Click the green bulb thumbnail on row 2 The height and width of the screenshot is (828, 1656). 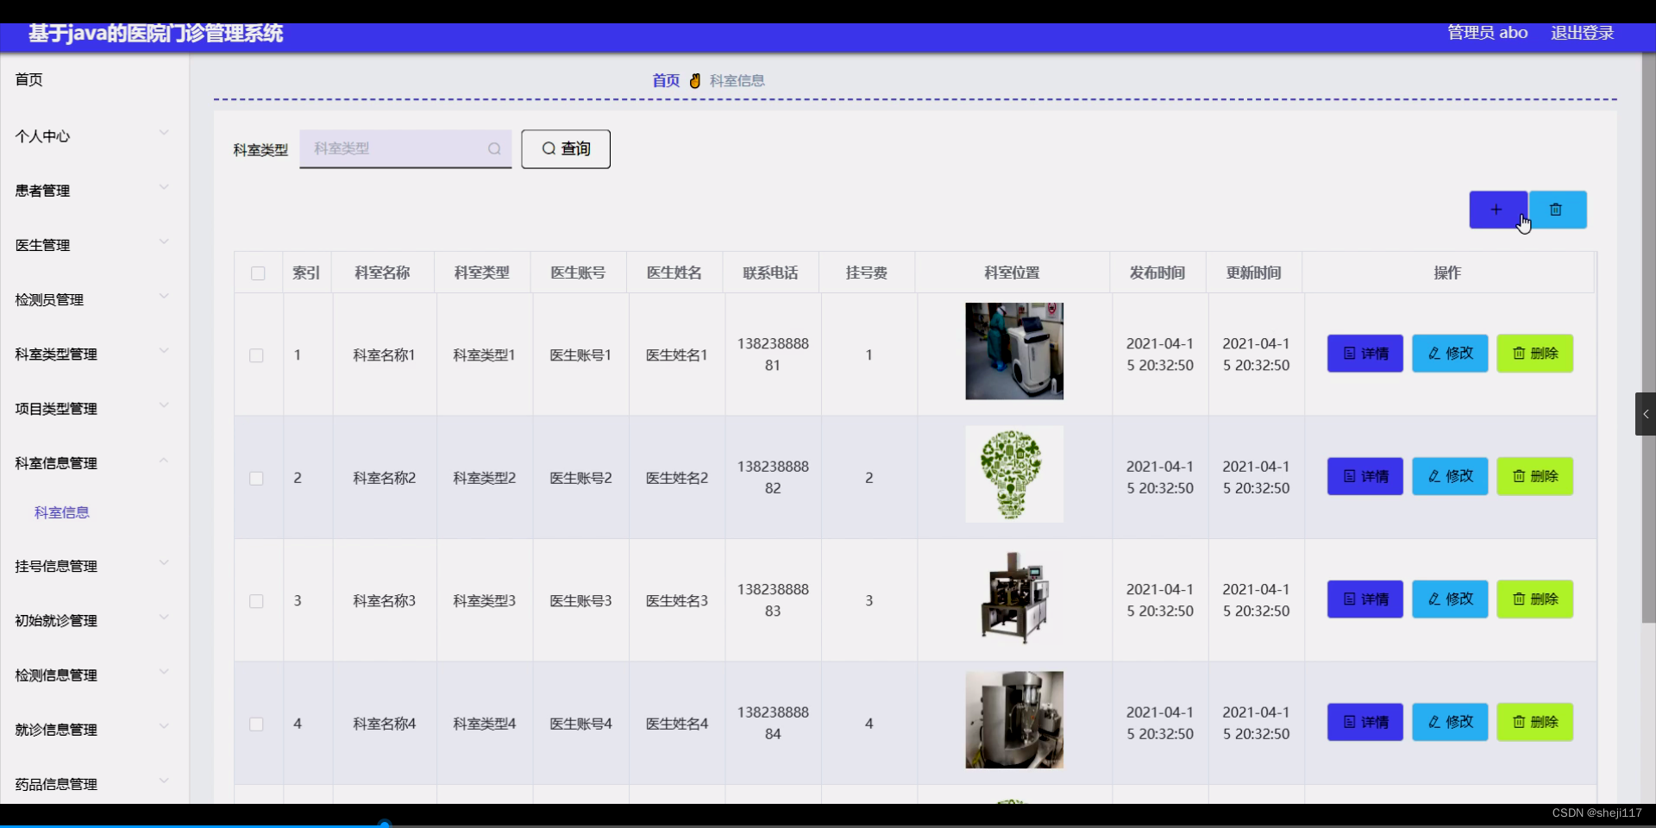(1013, 474)
